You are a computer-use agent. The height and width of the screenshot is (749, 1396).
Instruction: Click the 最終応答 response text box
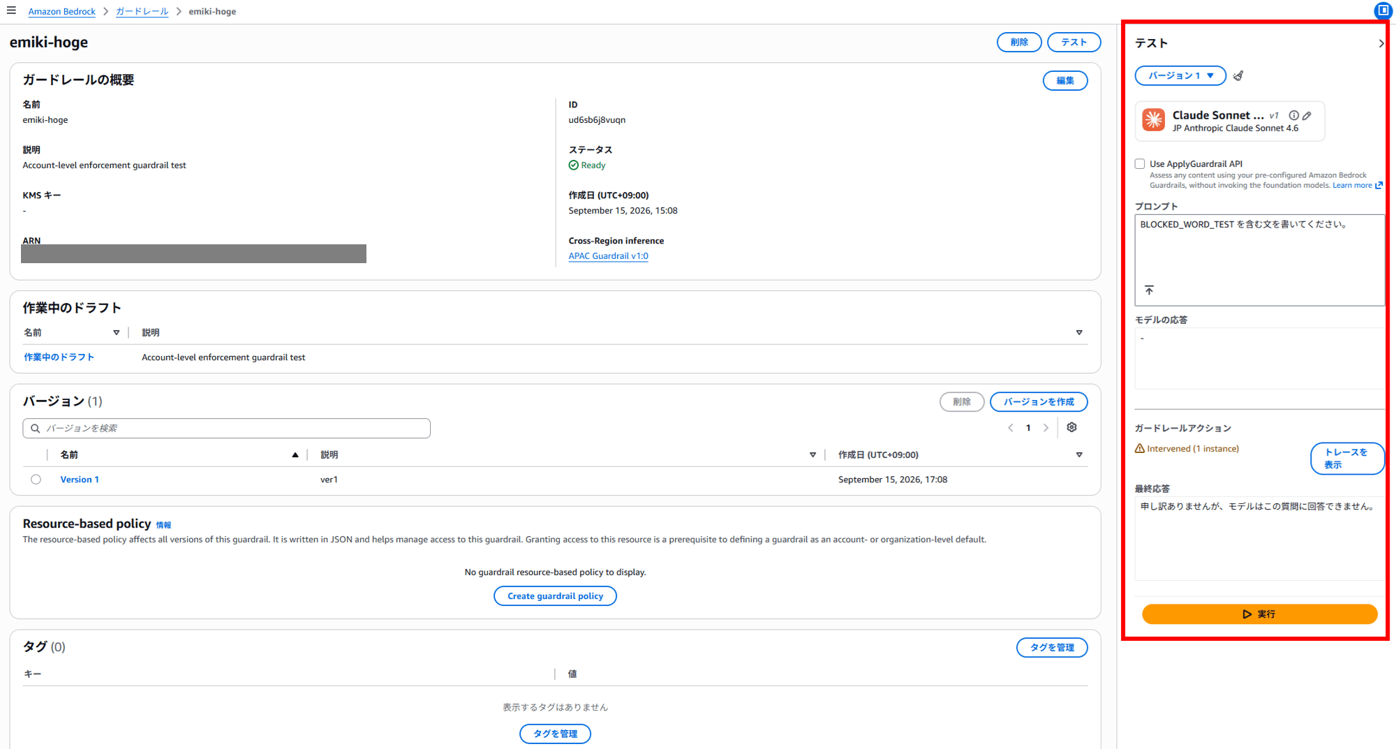[1259, 538]
